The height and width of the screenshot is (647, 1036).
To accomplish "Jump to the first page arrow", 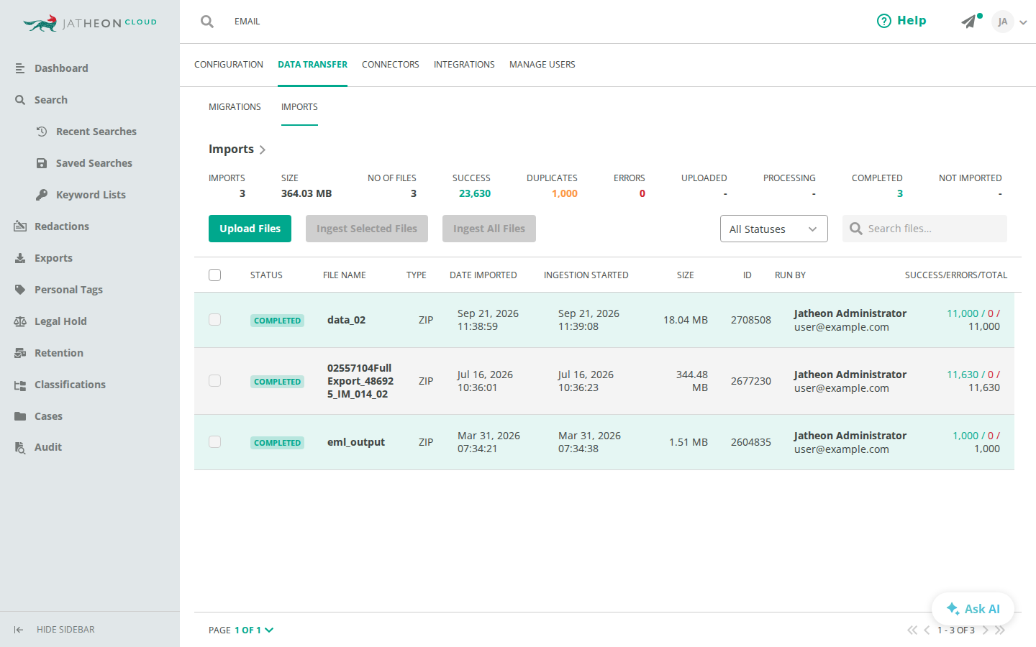I will (912, 630).
